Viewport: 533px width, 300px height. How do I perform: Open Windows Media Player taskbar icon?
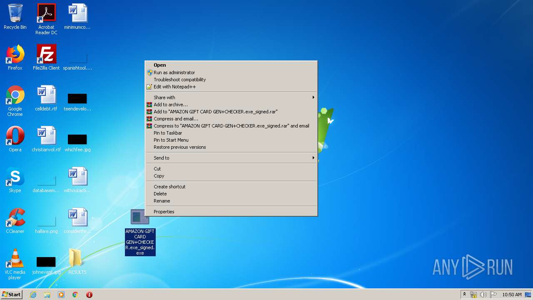pos(61,295)
